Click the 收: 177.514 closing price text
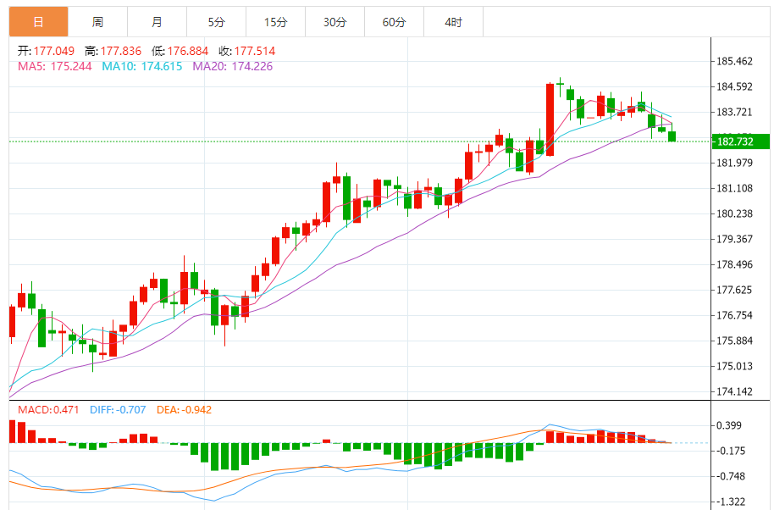 [246, 52]
